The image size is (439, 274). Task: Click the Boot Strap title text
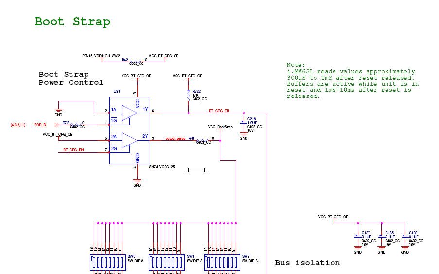point(72,22)
